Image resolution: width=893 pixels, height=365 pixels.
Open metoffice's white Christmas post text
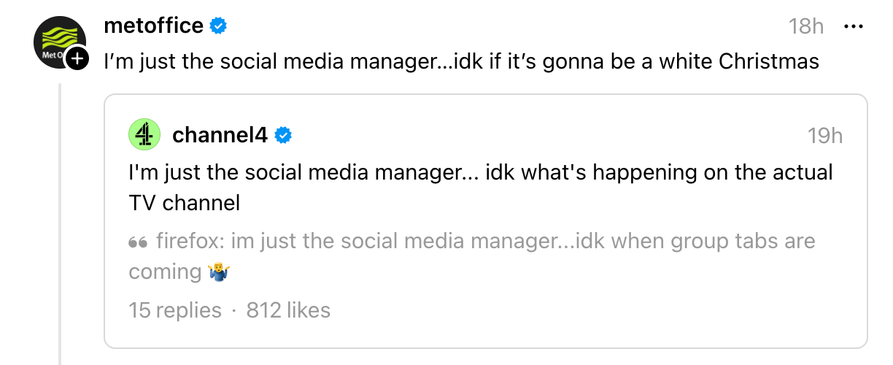(462, 62)
